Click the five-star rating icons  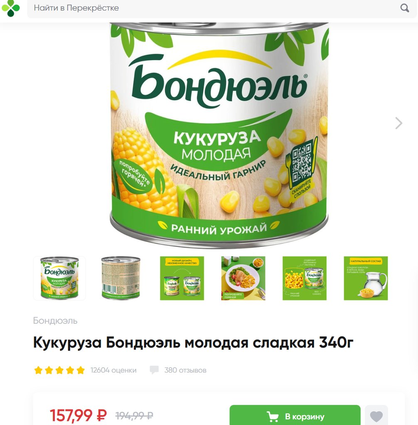click(x=59, y=370)
